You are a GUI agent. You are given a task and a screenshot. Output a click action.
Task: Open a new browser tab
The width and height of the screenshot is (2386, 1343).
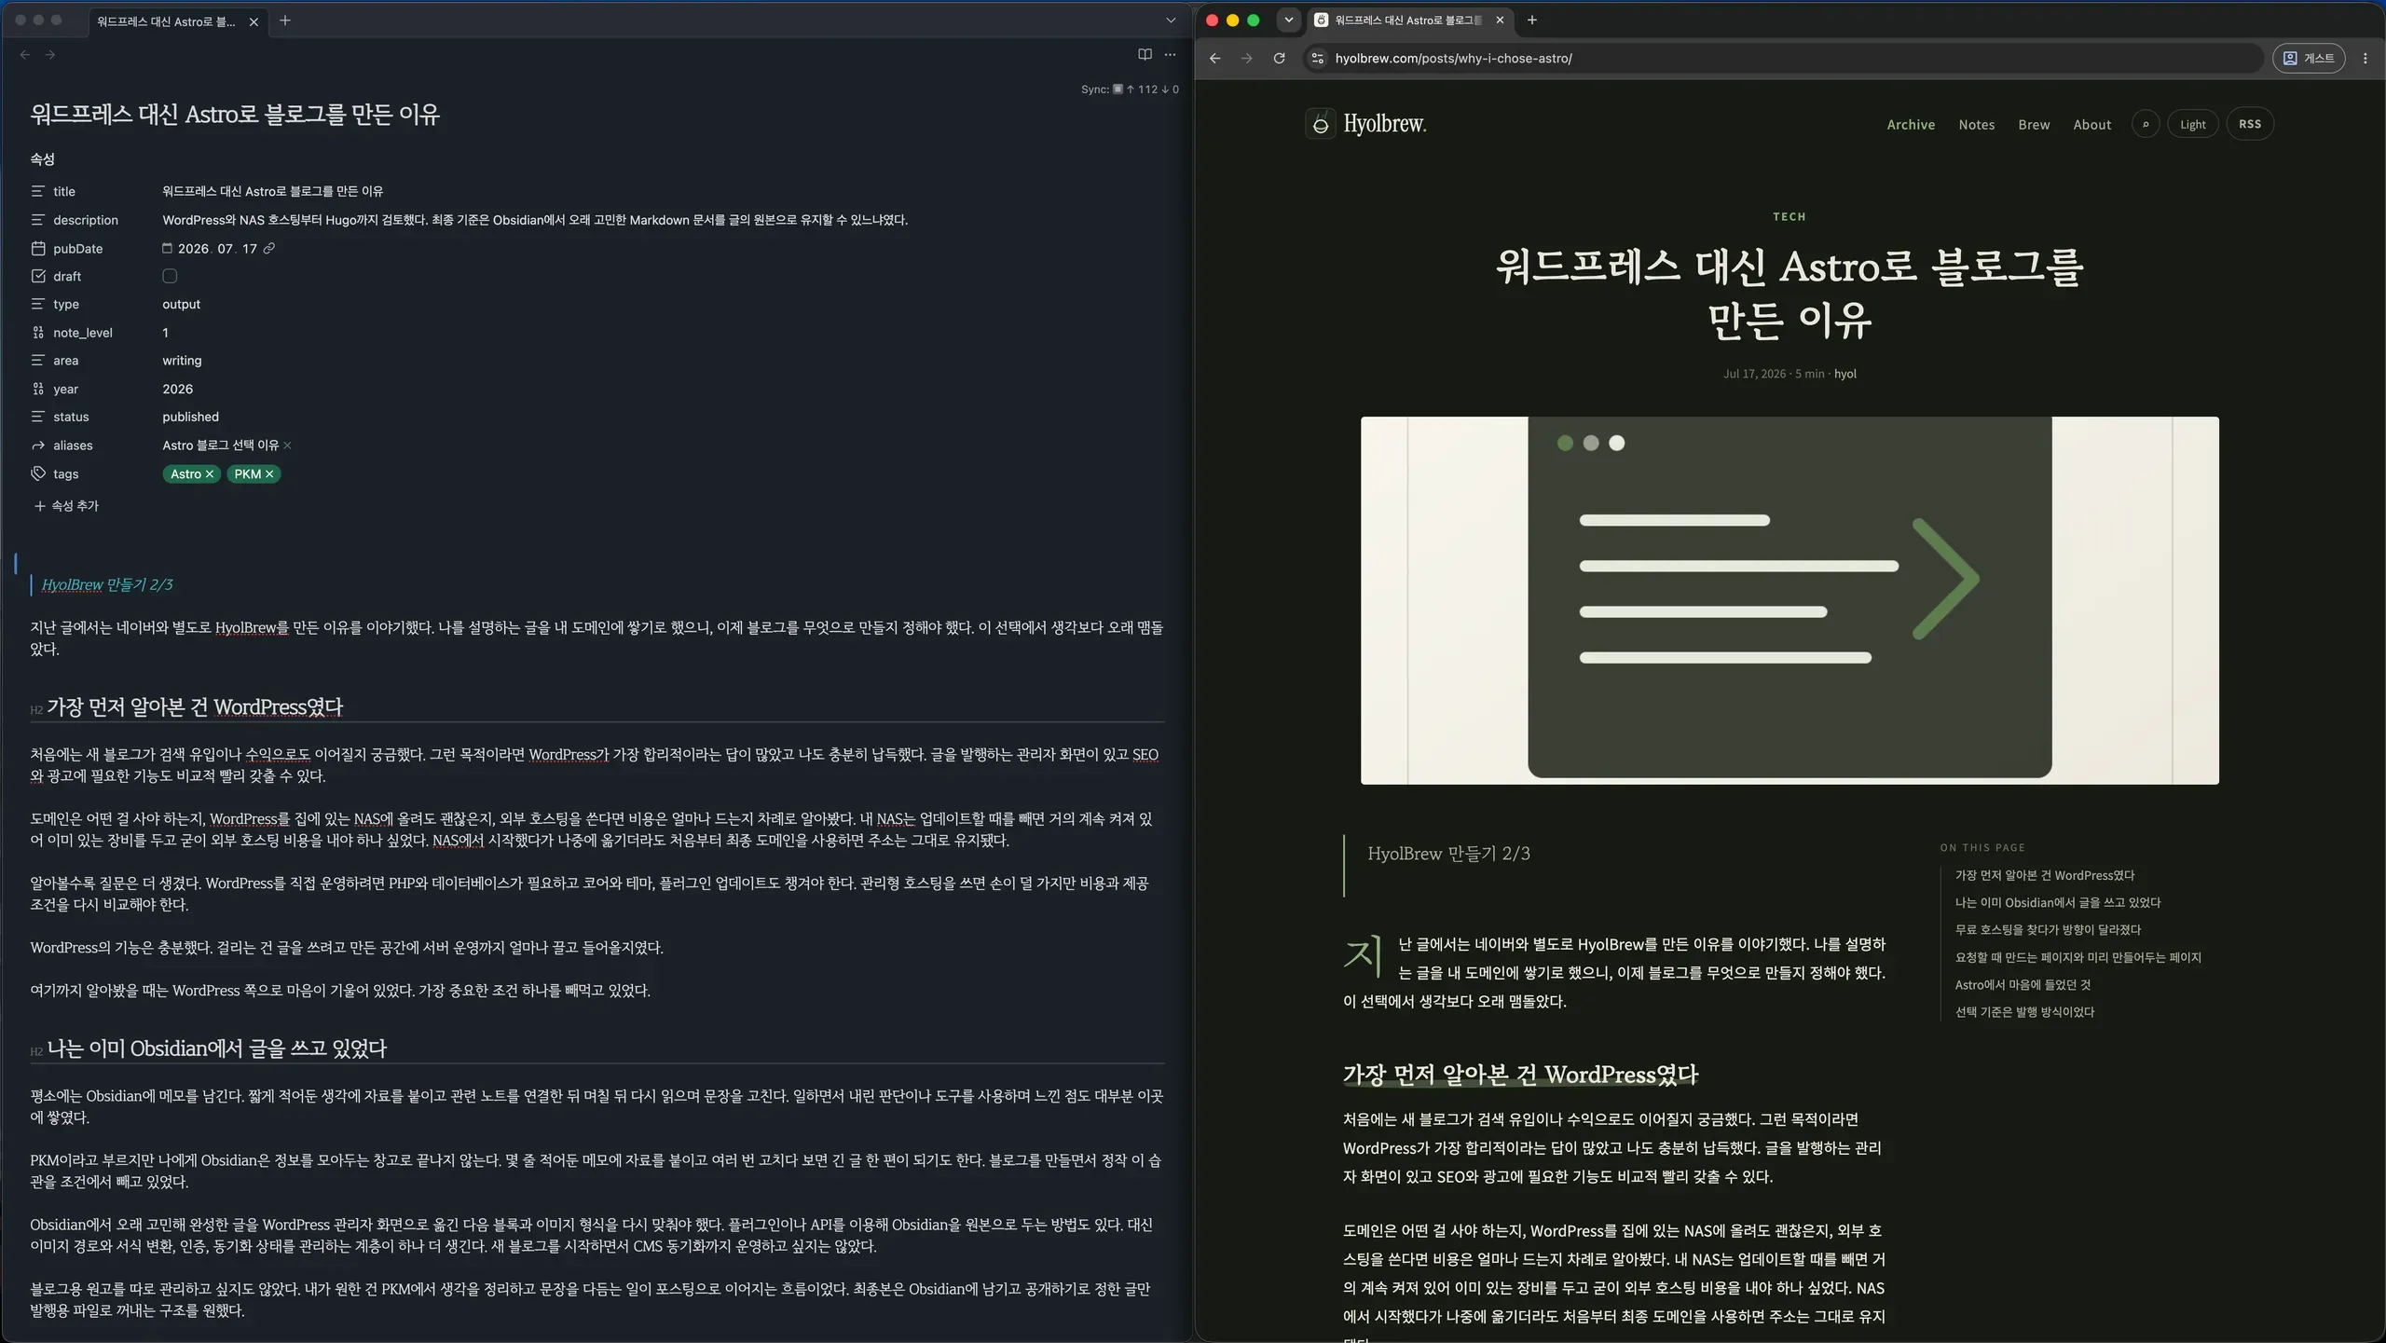coord(1531,20)
